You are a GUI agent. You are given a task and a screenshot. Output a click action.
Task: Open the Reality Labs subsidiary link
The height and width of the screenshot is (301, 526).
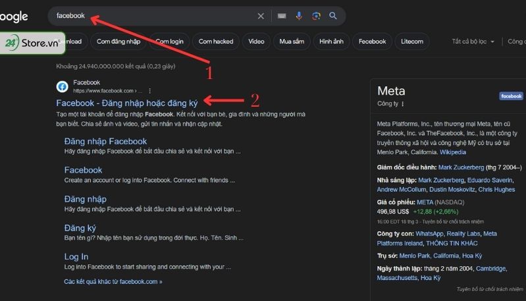point(463,234)
